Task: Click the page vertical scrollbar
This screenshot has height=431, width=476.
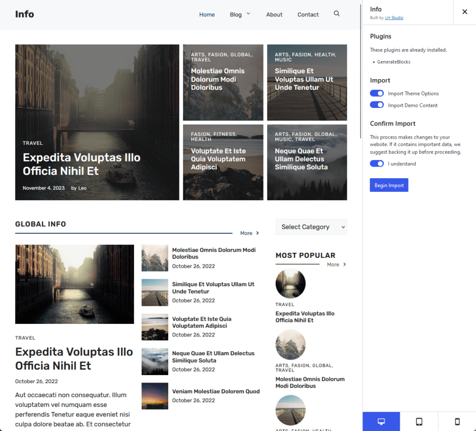Action: [361, 71]
